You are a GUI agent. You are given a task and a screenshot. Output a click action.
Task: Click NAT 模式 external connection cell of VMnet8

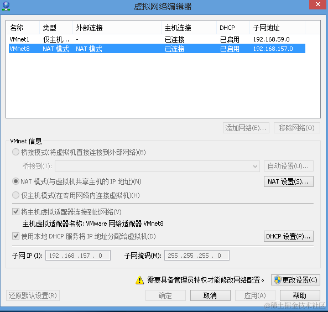coord(89,49)
